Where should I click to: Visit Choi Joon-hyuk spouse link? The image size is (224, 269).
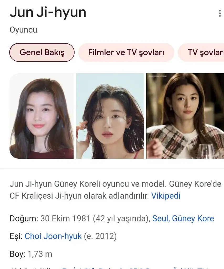point(53,236)
